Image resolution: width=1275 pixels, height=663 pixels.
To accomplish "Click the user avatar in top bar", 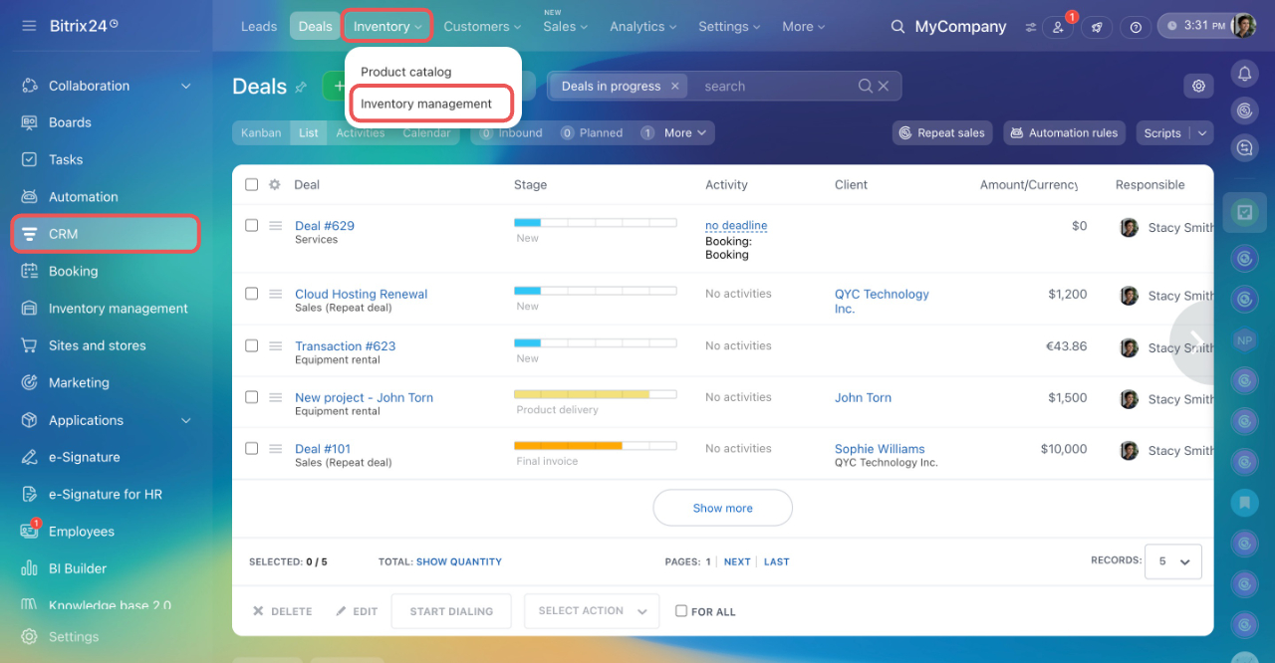I will point(1243,26).
